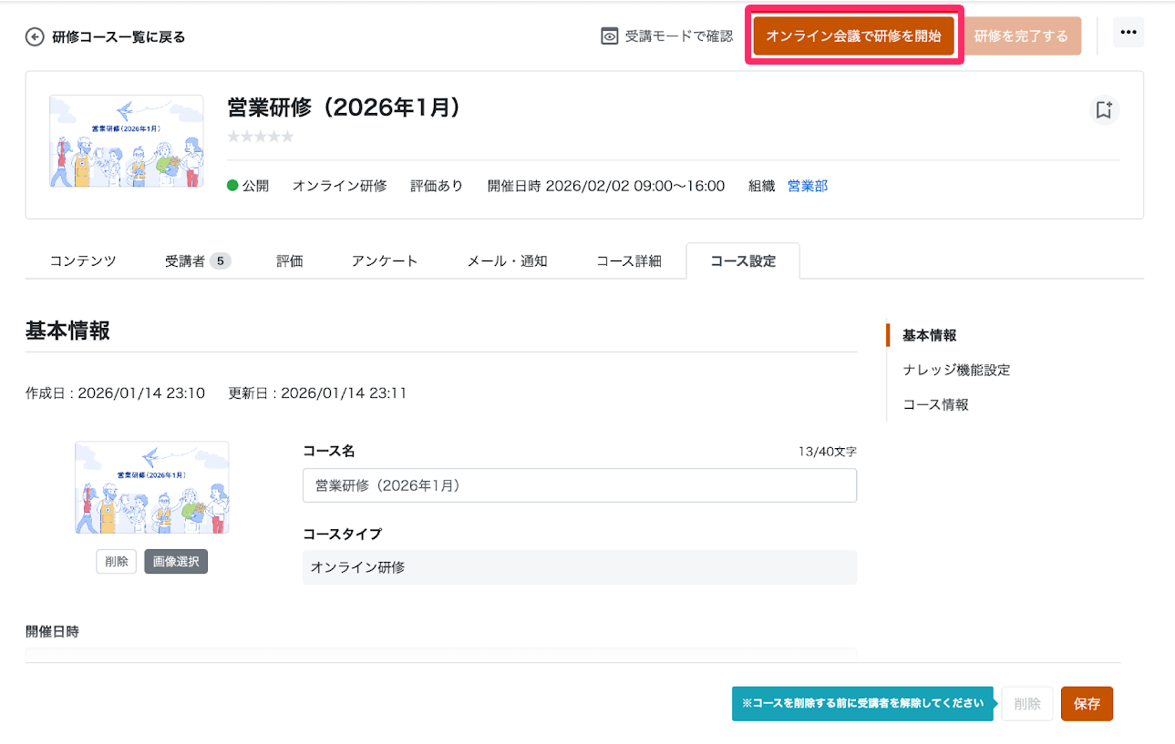Click the bookmark icon on course card

coord(1105,110)
